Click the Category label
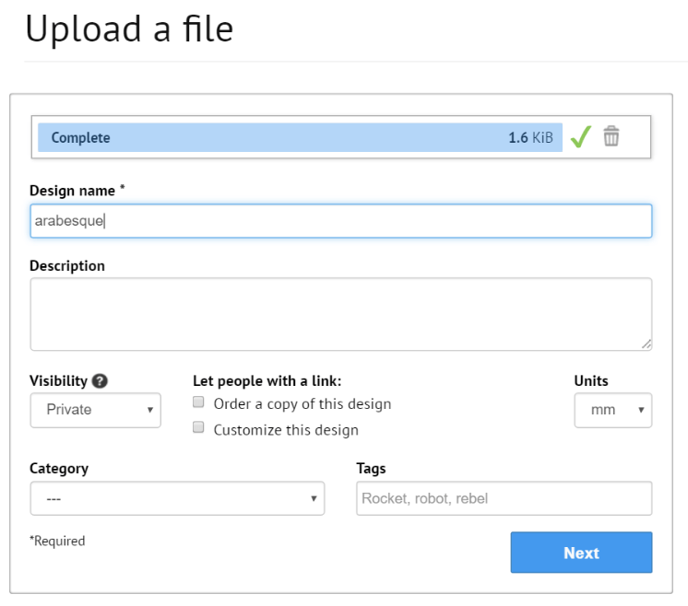 (x=59, y=469)
